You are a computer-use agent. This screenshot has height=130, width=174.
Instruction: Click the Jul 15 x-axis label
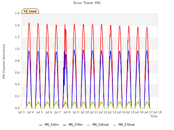[x=130, y=112]
